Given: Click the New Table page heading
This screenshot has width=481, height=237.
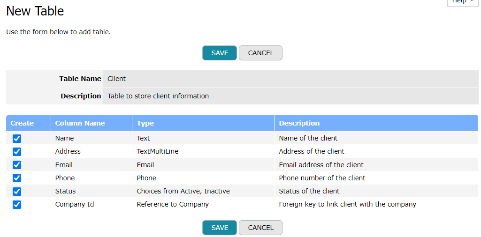Looking at the screenshot, I should point(35,11).
